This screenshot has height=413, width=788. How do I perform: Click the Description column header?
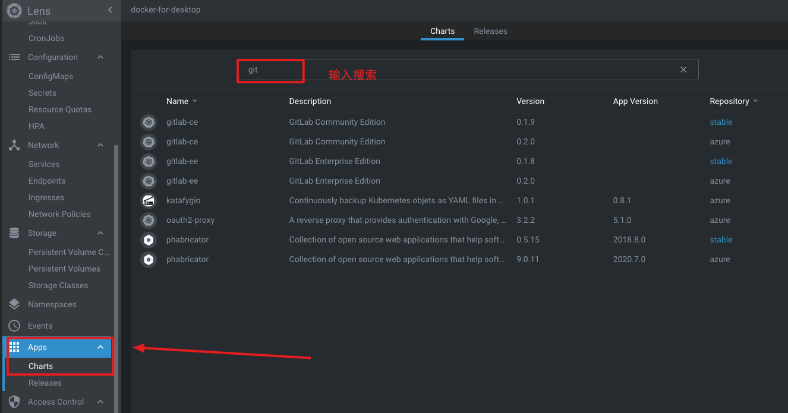click(x=310, y=101)
